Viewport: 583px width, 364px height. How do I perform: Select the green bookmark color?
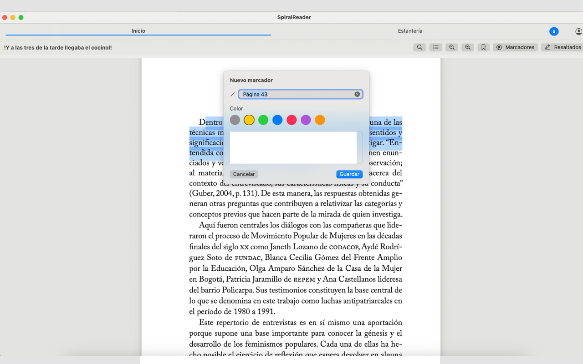pyautogui.click(x=263, y=120)
